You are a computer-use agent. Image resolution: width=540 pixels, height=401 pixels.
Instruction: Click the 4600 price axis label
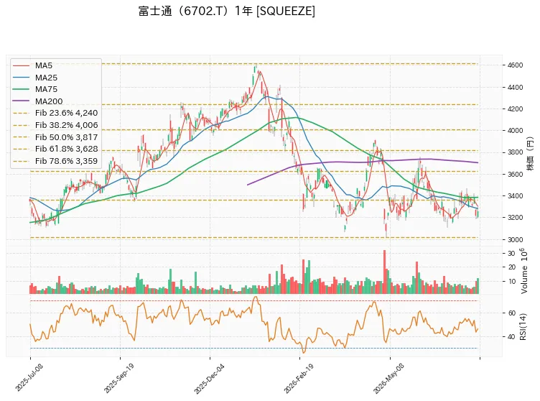[x=515, y=65]
